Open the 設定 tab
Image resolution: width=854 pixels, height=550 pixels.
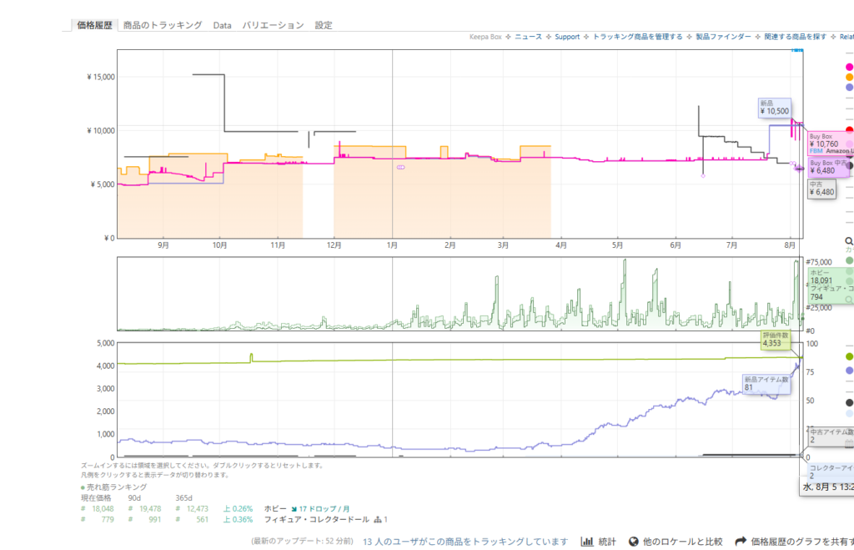(324, 25)
